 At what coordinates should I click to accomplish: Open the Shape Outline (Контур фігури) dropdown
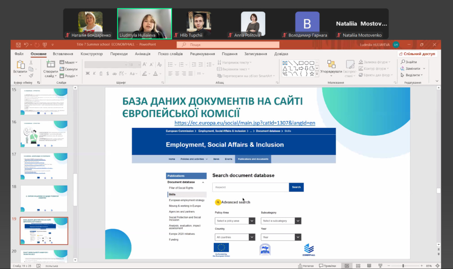click(374, 69)
